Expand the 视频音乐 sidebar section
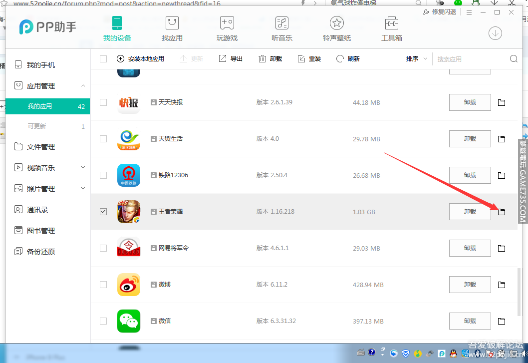 pyautogui.click(x=83, y=168)
